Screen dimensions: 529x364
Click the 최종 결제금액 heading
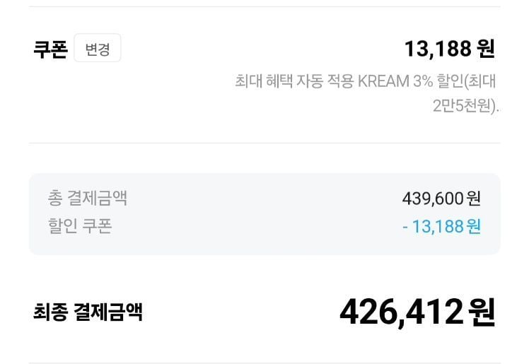pyautogui.click(x=88, y=312)
